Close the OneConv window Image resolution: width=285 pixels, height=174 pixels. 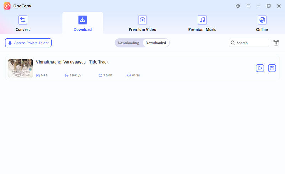pos(279,6)
